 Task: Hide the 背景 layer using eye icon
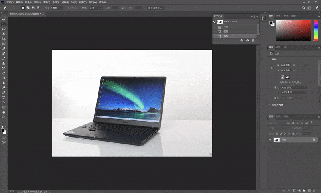pos(270,140)
